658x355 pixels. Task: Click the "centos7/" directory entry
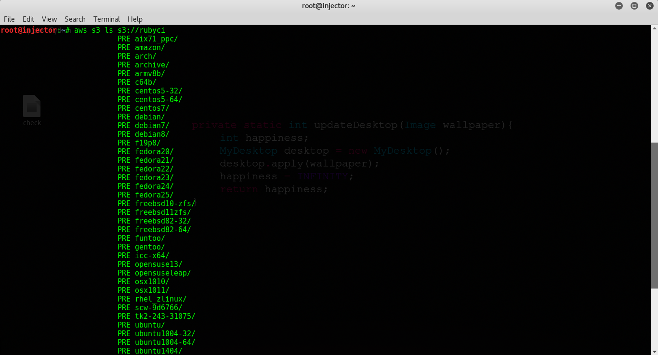point(152,108)
